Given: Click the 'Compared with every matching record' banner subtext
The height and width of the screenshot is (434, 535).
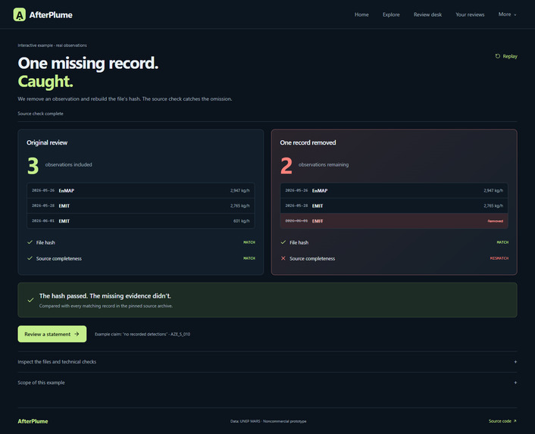Looking at the screenshot, I should coord(106,306).
